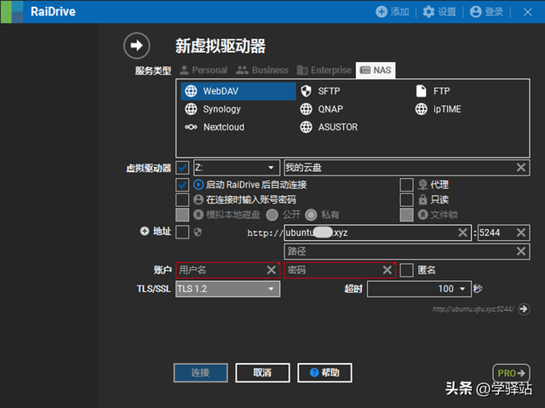Toggle the HTTPS checkbox beside 地址
545x408 pixels.
click(182, 233)
